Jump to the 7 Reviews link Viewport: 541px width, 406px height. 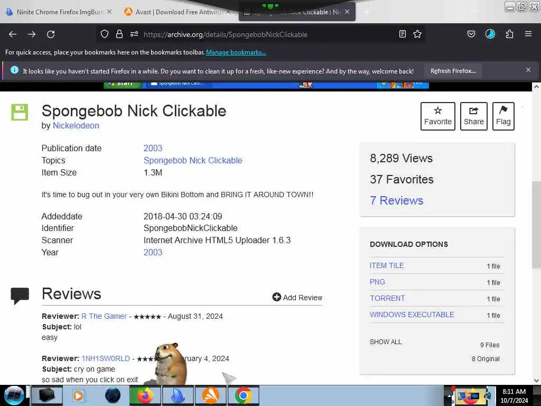tap(396, 200)
